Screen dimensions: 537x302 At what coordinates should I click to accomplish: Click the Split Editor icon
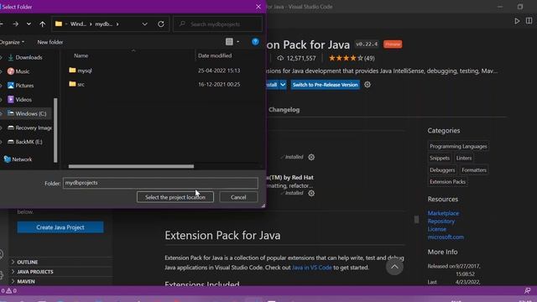coord(529,20)
